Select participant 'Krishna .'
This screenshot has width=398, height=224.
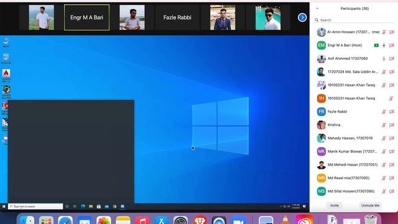coord(335,124)
